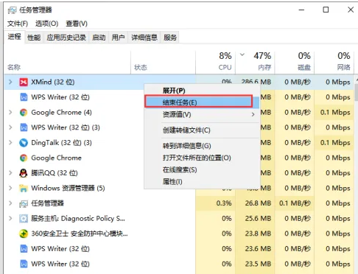Expand the XMind (32 位) process group
Image resolution: width=358 pixels, height=274 pixels.
(10, 82)
